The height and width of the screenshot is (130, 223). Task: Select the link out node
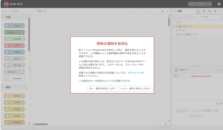tap(14, 72)
